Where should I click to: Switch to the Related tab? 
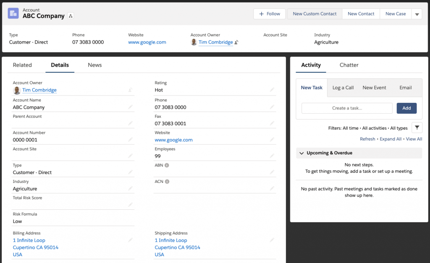(x=22, y=65)
